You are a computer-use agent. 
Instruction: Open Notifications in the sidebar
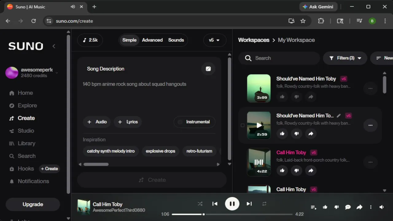pos(29,181)
